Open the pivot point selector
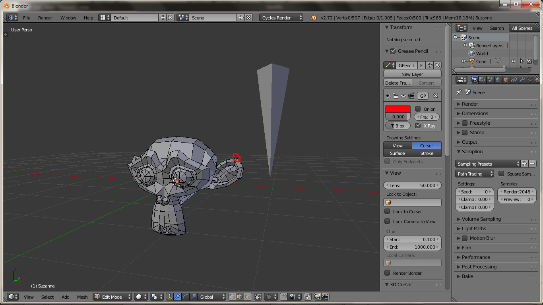The height and width of the screenshot is (305, 543). tap(157, 297)
